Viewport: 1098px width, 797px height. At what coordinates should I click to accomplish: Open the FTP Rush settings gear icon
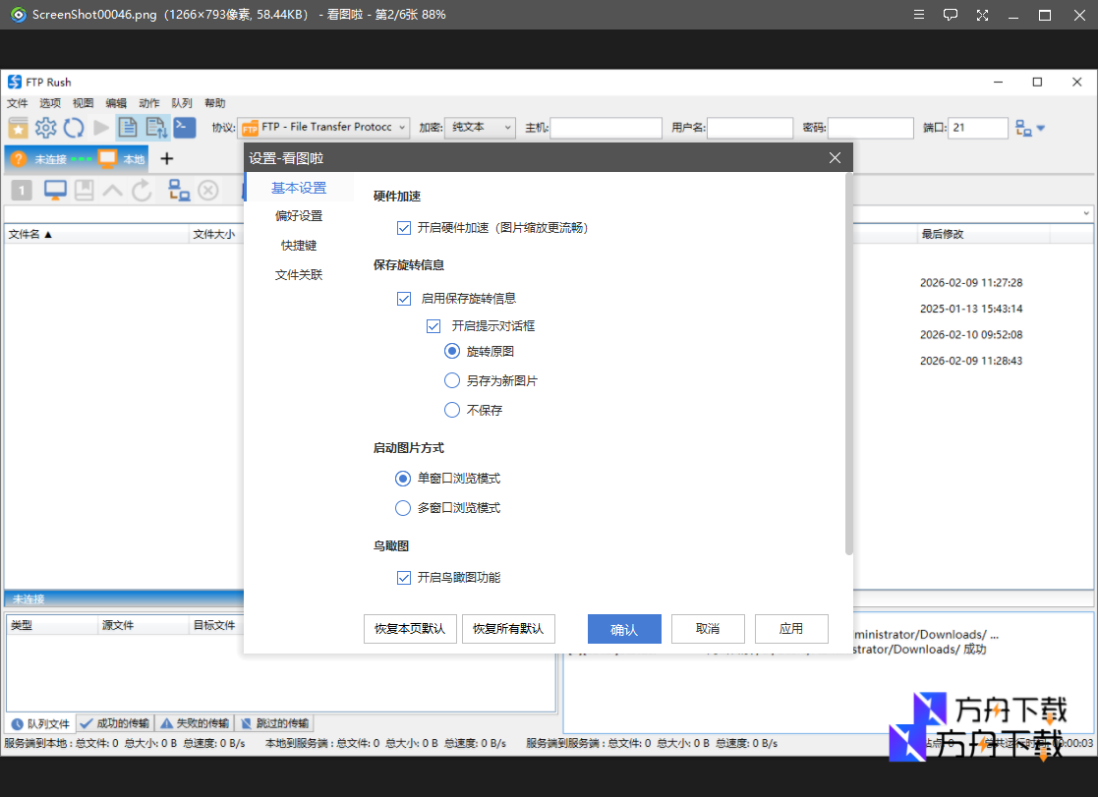(45, 128)
